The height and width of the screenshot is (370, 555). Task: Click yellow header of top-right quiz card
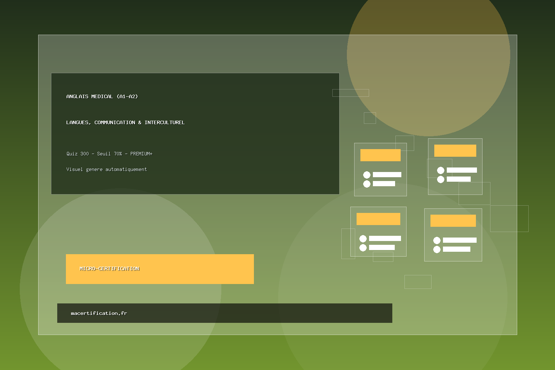455,150
